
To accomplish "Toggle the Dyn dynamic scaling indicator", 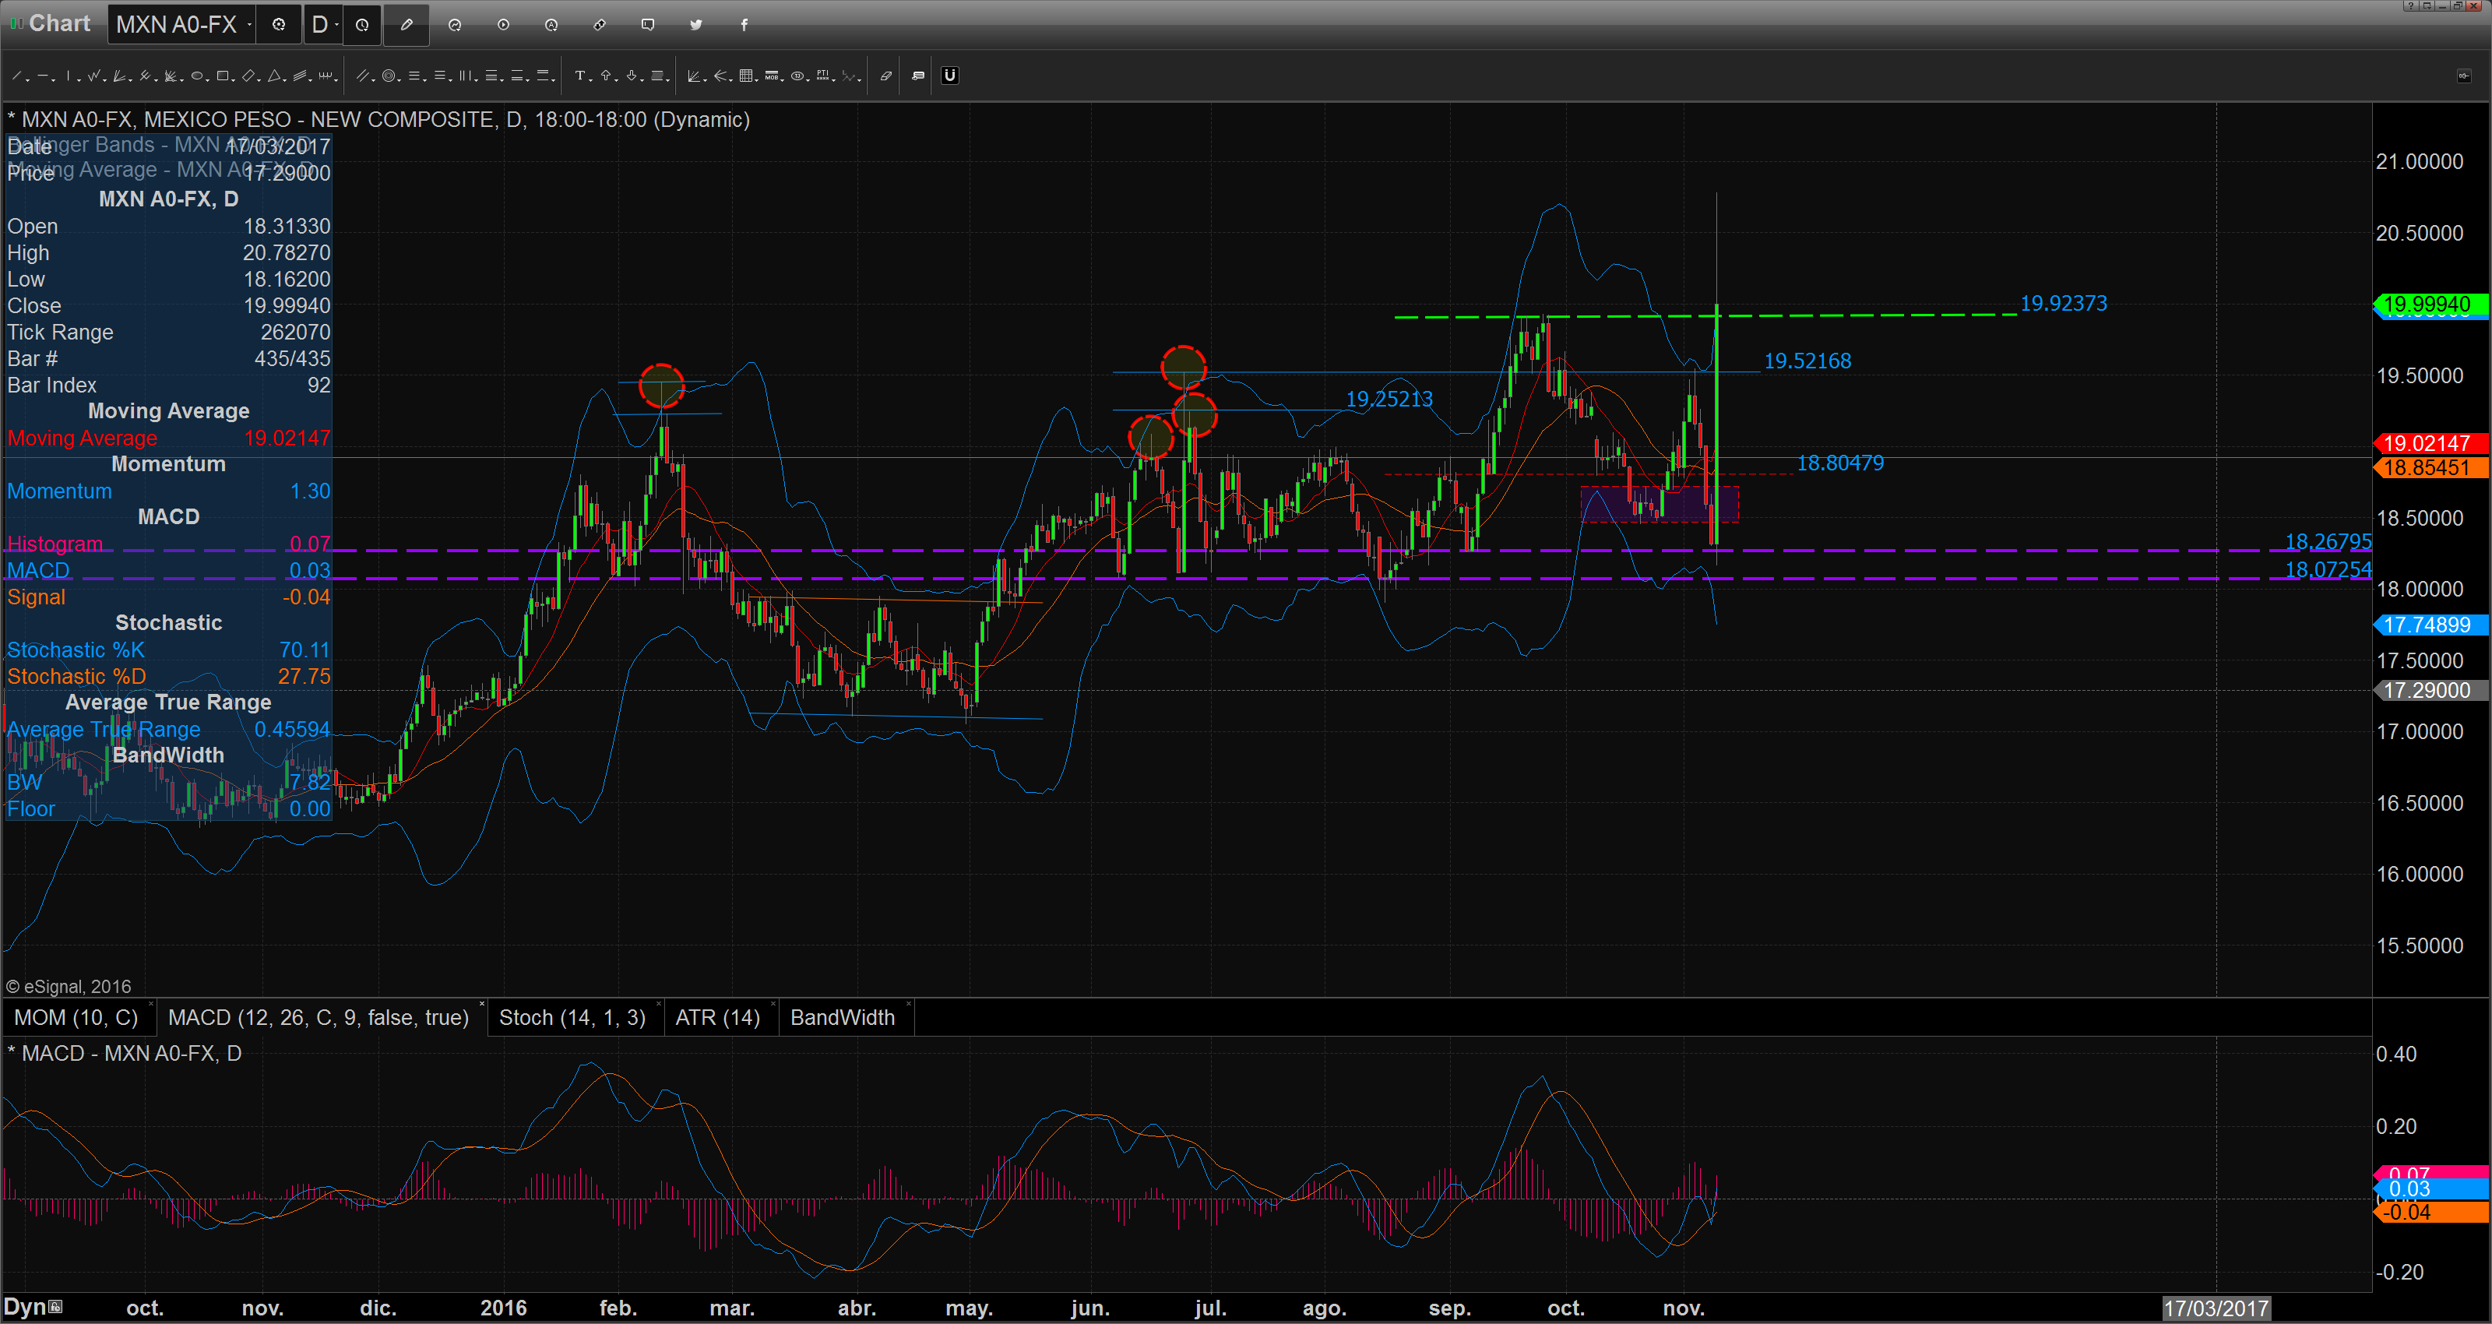I will (x=33, y=1307).
